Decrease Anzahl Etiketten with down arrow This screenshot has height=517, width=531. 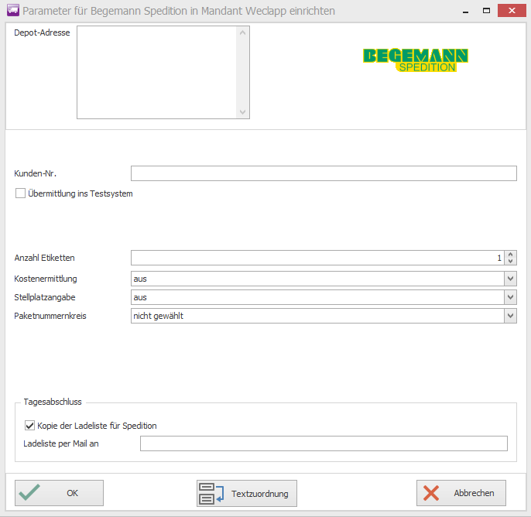[x=510, y=262]
